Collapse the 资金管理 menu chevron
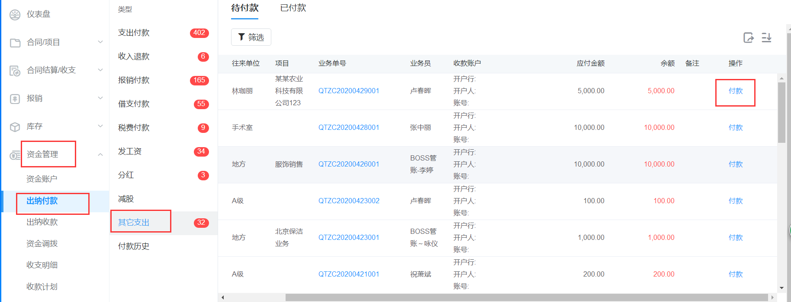Viewport: 791px width, 302px height. point(100,154)
